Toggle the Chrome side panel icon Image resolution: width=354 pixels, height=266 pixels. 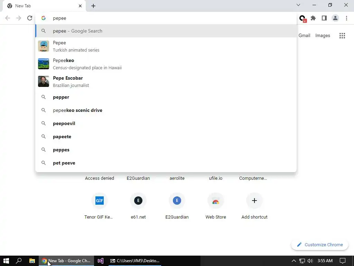pos(324,18)
